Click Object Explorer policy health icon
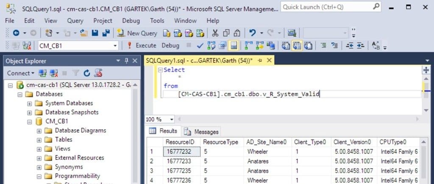The height and width of the screenshot is (184, 434). [x=98, y=73]
